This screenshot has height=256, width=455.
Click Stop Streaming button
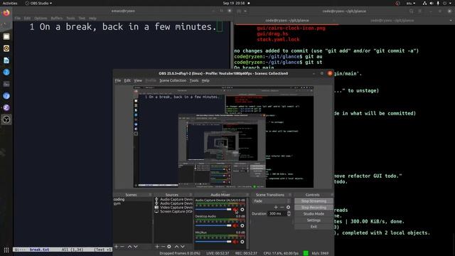coord(314,201)
